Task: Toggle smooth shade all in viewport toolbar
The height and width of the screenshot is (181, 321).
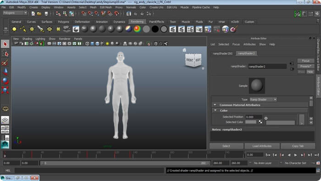Action: 92,44
